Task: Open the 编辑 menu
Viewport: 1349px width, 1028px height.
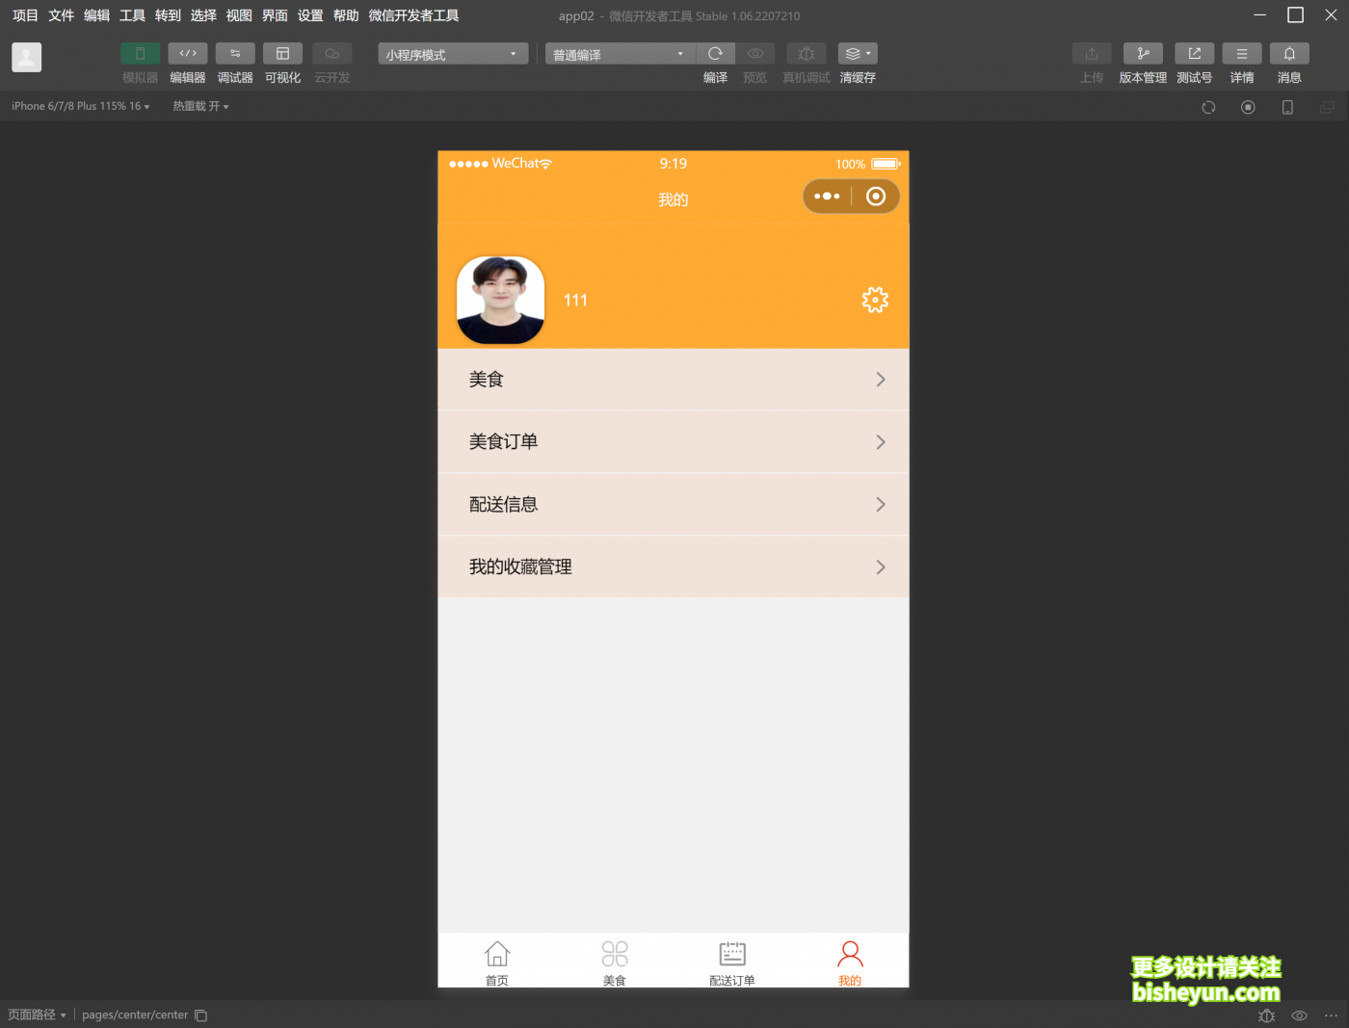Action: (96, 15)
